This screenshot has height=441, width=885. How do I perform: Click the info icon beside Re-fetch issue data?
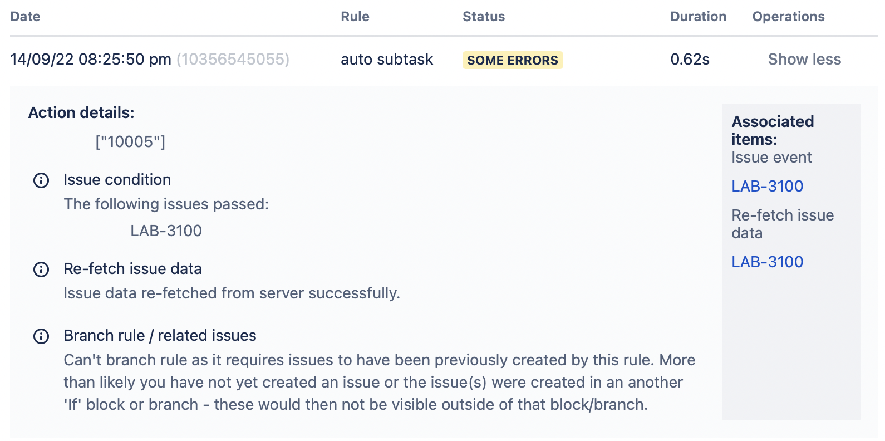pos(41,270)
